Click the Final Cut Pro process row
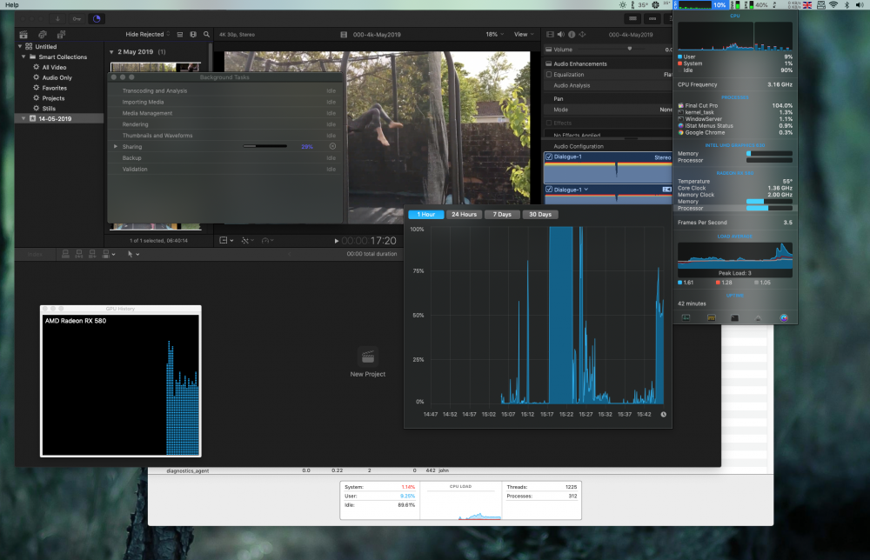 pyautogui.click(x=734, y=105)
